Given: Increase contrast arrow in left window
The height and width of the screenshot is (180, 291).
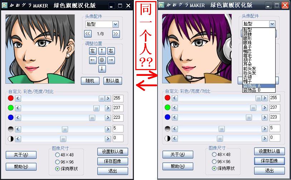Looking at the screenshot, I should [108, 139].
